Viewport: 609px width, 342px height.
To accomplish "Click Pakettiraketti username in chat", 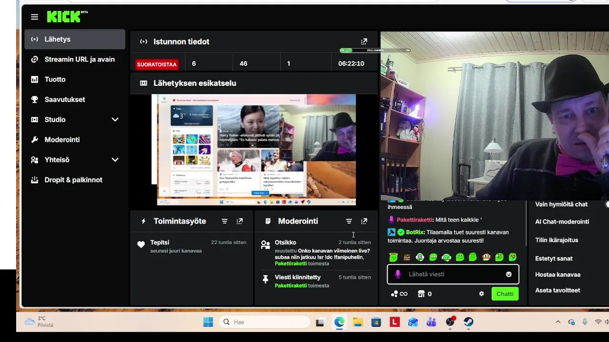I will (414, 220).
